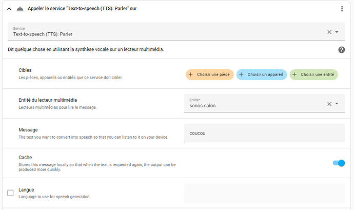Click the Langue text field
This screenshot has width=354, height=210.
tap(264, 193)
